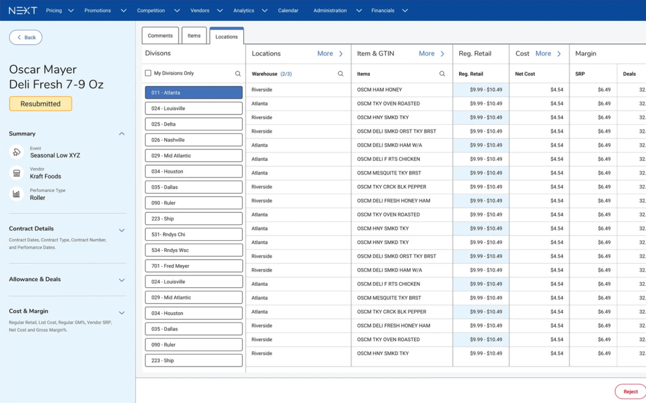Image resolution: width=646 pixels, height=403 pixels.
Task: Enable the My Divisions Only checkbox
Action: pyautogui.click(x=148, y=73)
